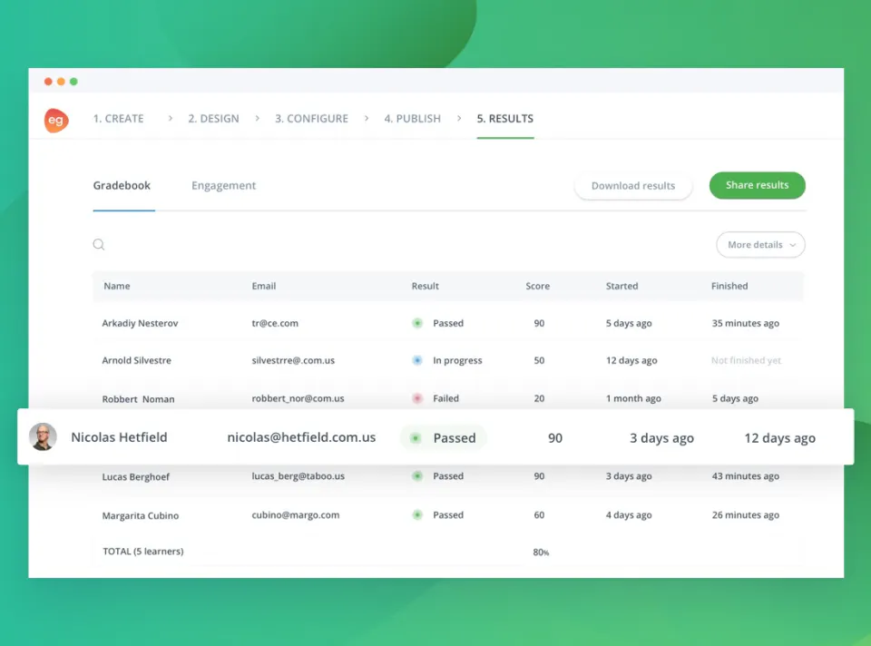
Task: Click the search magnifier icon
Action: (99, 244)
